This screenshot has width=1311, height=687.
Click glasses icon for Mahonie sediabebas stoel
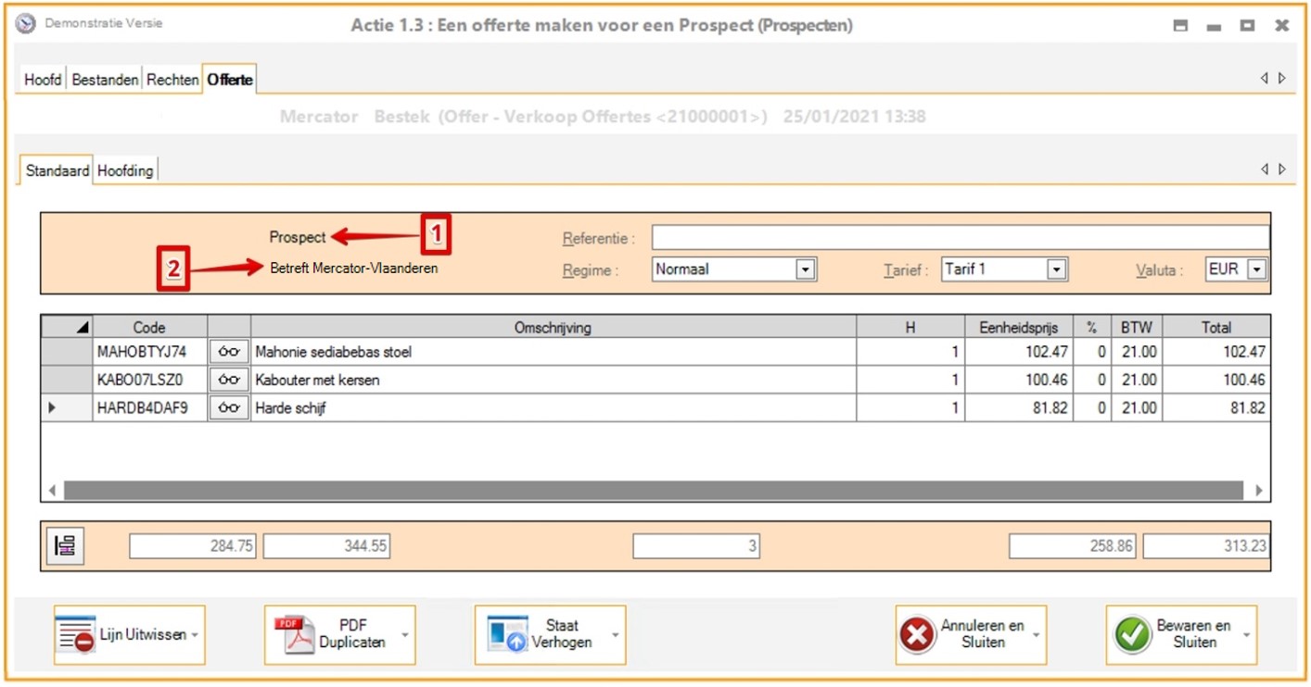coord(229,352)
